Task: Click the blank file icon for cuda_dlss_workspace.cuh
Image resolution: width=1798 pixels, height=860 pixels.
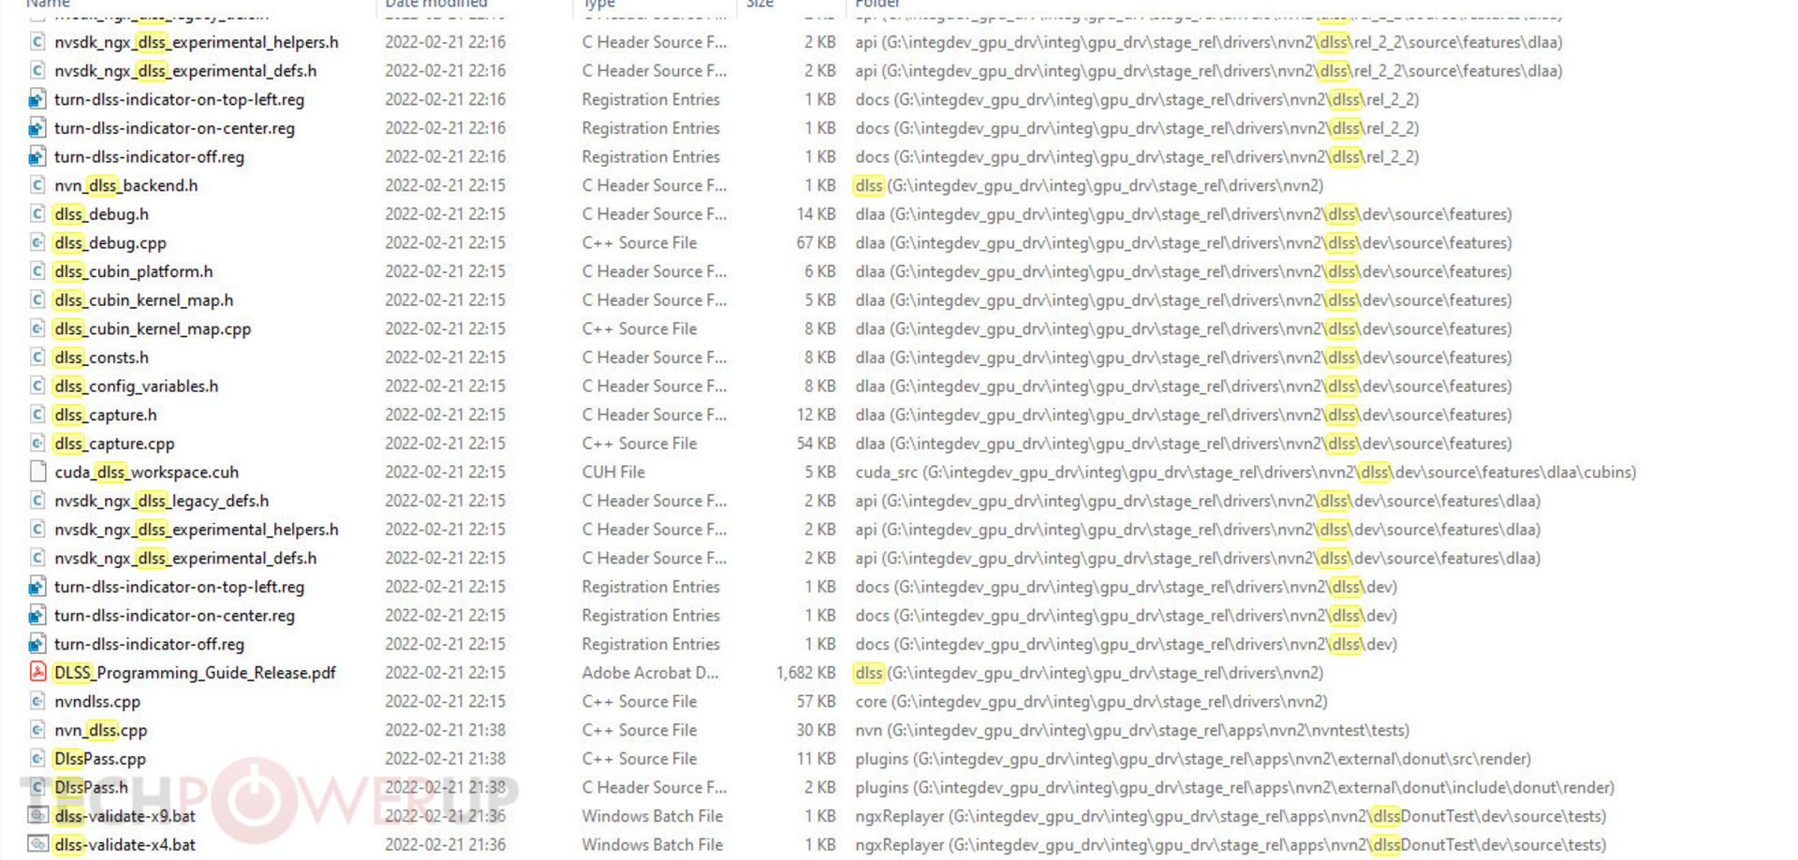Action: click(37, 472)
